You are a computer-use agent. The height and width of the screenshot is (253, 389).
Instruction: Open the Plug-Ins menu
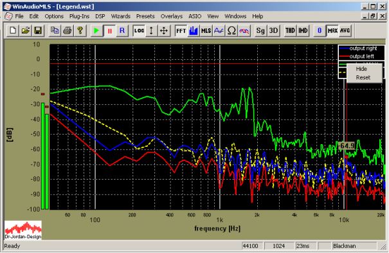coord(79,16)
